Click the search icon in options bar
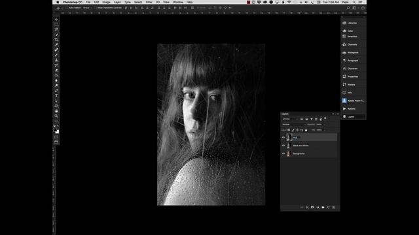 point(348,8)
